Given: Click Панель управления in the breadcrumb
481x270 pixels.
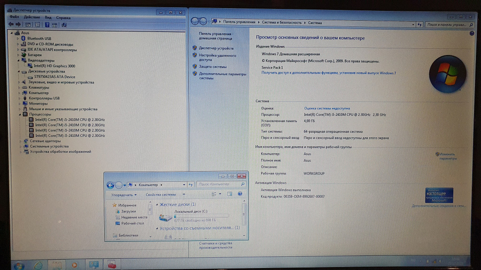Looking at the screenshot, I should tap(239, 22).
